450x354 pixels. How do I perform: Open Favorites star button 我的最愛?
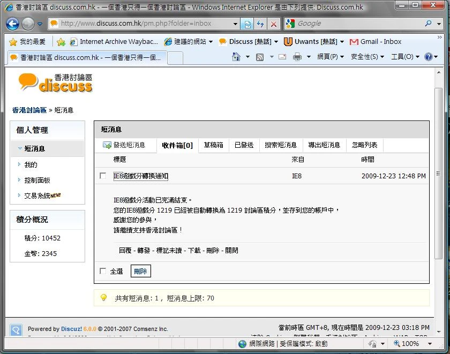click(27, 42)
